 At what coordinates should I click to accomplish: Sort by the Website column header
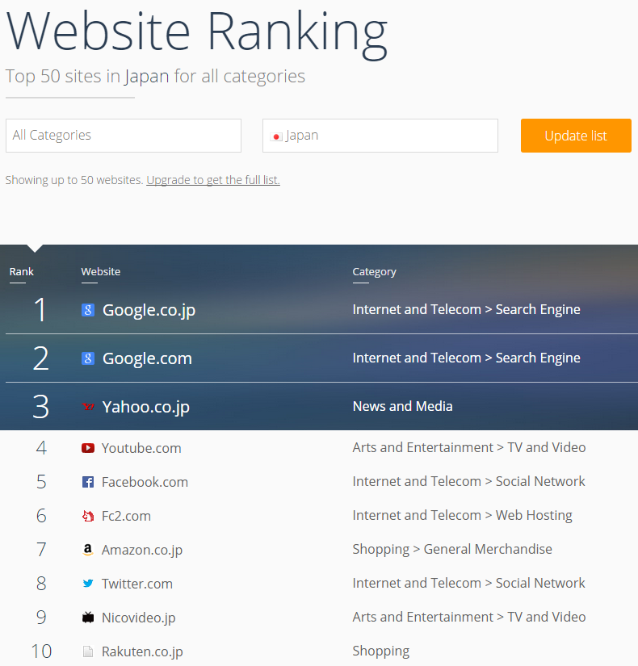click(101, 272)
